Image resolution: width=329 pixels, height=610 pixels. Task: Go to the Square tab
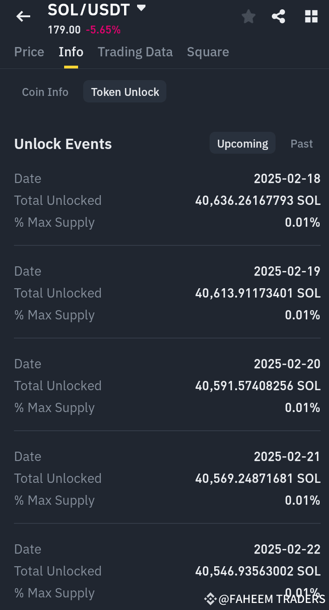pyautogui.click(x=208, y=52)
